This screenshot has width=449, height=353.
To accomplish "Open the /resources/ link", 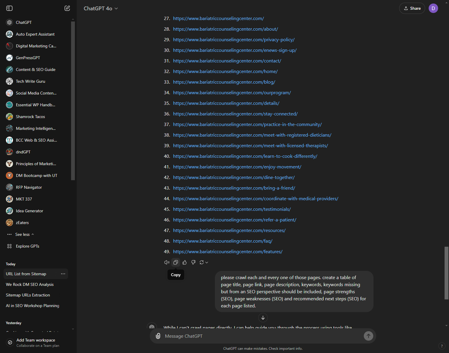I will pyautogui.click(x=229, y=231).
